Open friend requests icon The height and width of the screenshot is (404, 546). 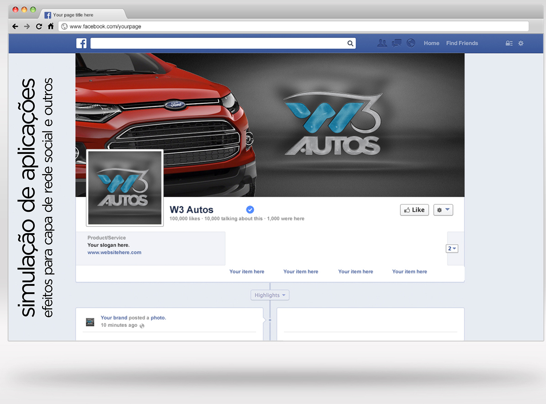[382, 43]
